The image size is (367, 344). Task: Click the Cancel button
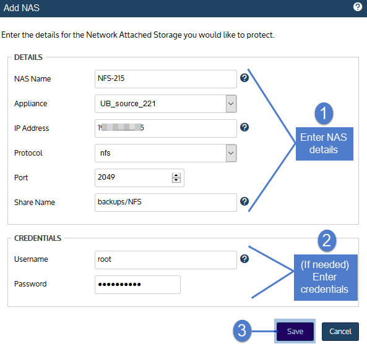(340, 332)
